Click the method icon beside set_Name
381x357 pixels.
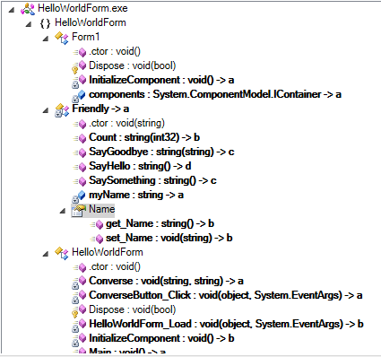(97, 239)
